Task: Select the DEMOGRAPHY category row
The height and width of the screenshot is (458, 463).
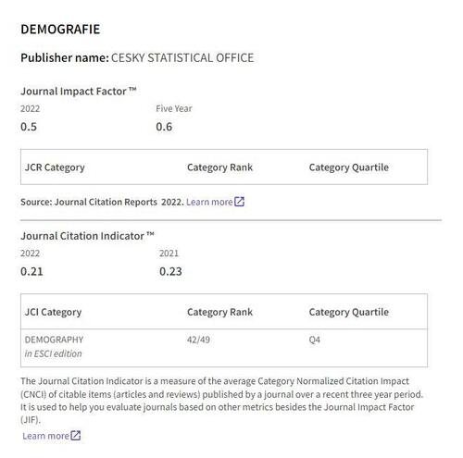Action: click(224, 348)
